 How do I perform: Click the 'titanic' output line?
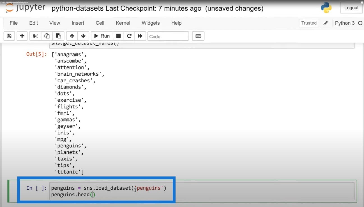(69, 172)
